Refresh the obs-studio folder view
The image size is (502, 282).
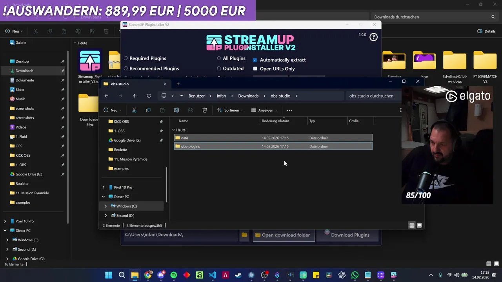click(x=149, y=96)
